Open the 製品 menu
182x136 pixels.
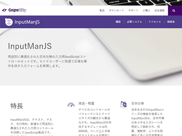point(102,10)
